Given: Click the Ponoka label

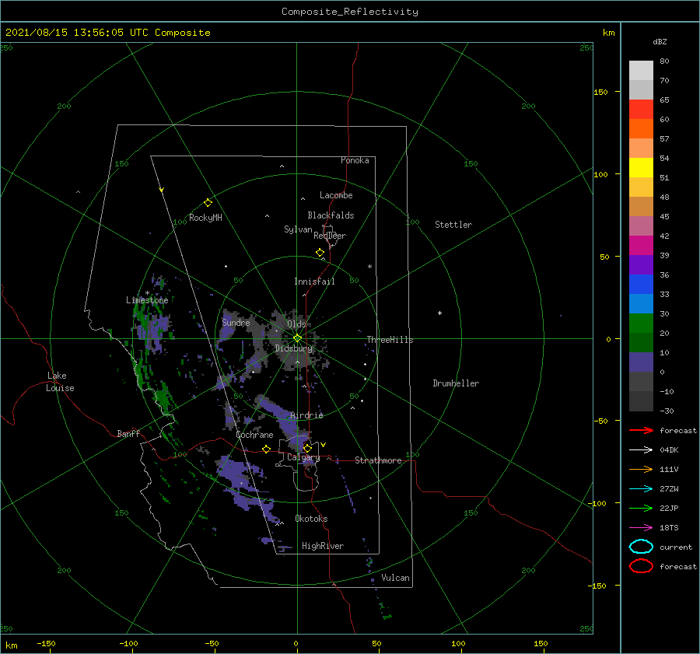Looking at the screenshot, I should [x=355, y=160].
